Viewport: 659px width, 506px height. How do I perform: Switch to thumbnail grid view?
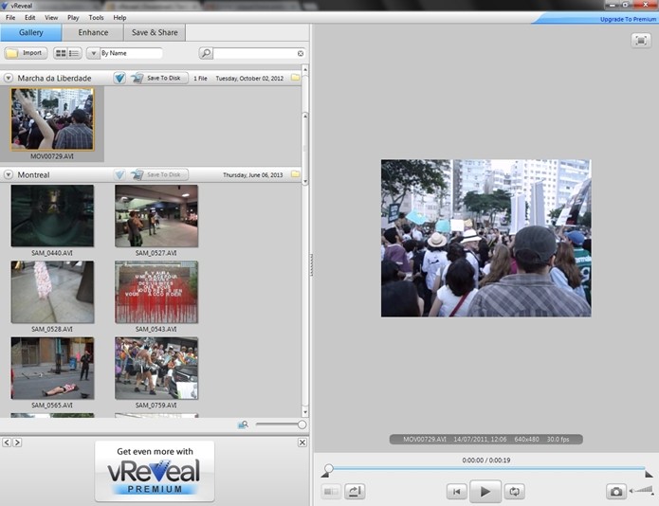(x=62, y=53)
